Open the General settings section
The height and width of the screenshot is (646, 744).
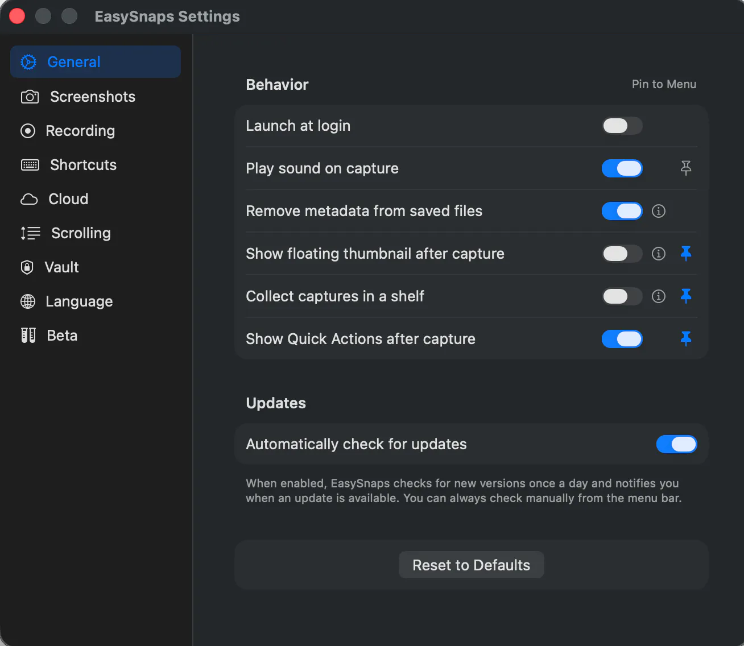96,62
